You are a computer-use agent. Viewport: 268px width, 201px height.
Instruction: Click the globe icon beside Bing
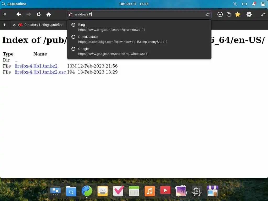tap(73, 25)
